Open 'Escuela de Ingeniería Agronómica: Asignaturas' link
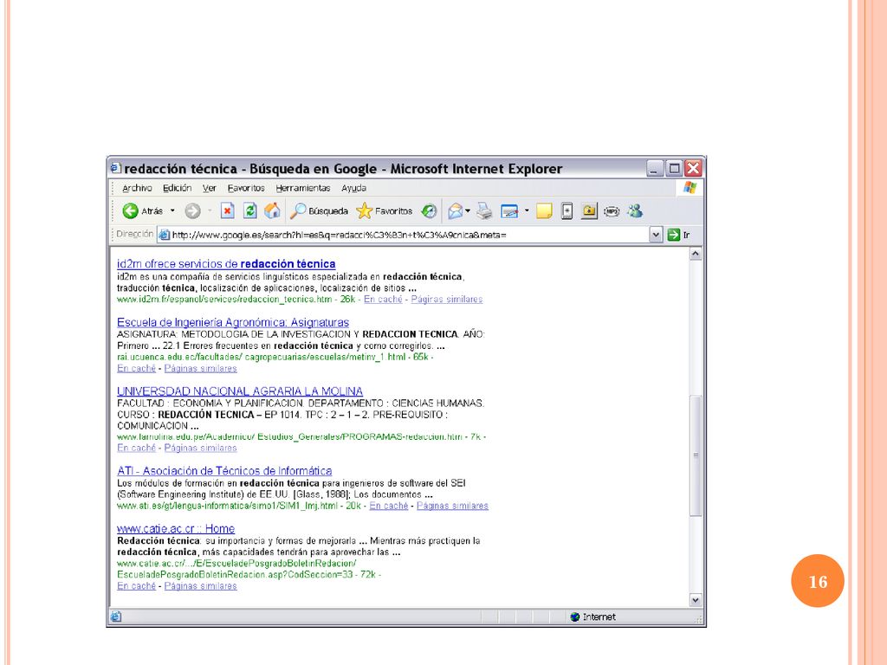Viewport: 887px width, 665px height. pyautogui.click(x=233, y=322)
